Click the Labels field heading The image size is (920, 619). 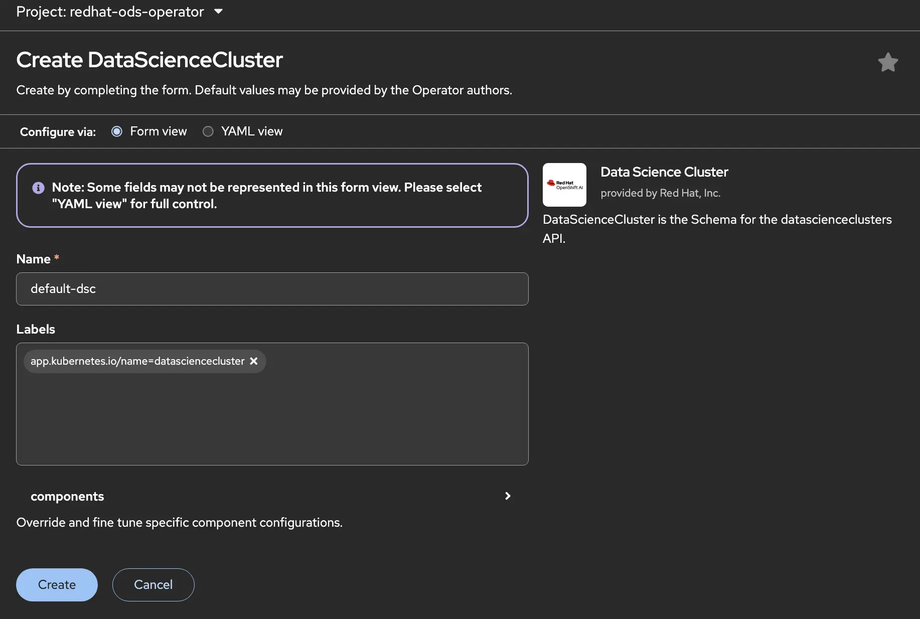36,330
